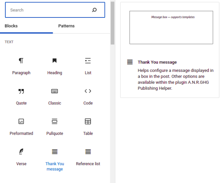Viewport: 220px width, 183px height.
Task: Click the 'Verse' label
Action: pos(21,164)
